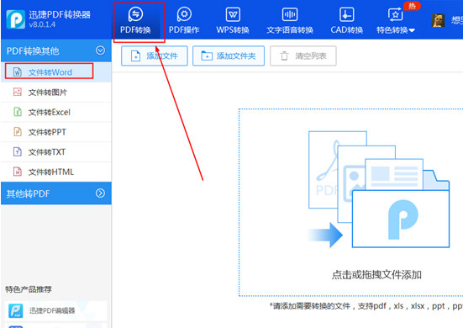Click the 点击或拖拽文件添加 text
This screenshot has width=463, height=328.
pos(376,275)
